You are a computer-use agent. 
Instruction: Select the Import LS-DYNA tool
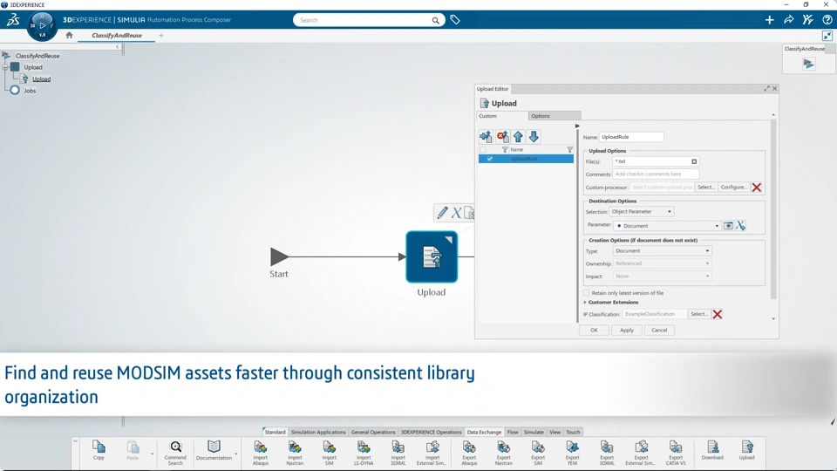pos(364,453)
